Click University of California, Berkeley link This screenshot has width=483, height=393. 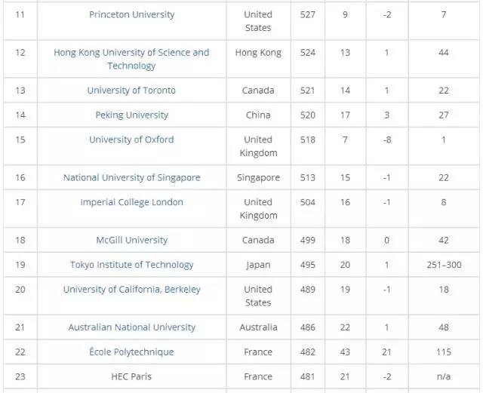[x=131, y=290]
